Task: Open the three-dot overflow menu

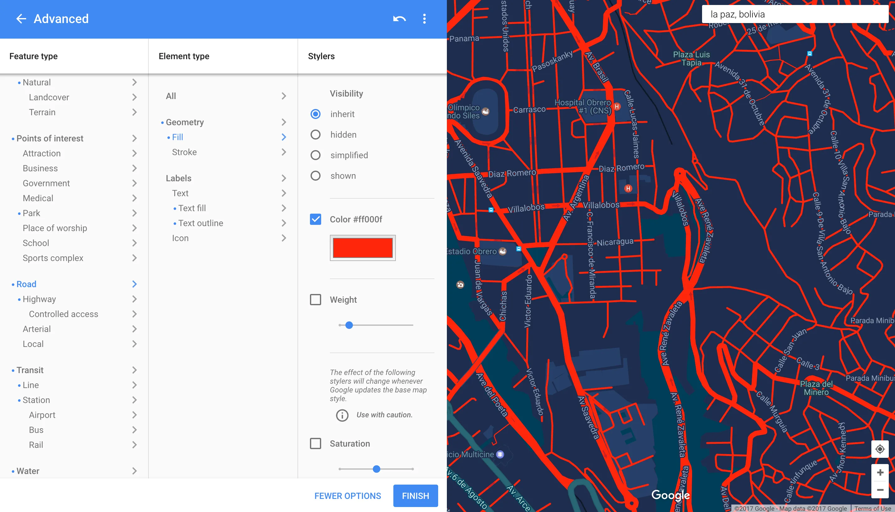Action: [424, 19]
